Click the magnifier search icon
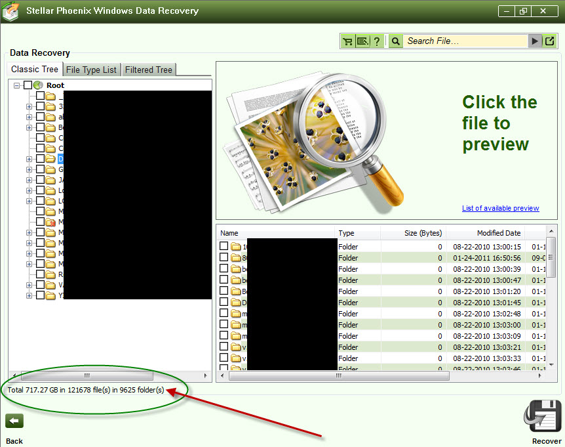Image resolution: width=565 pixels, height=447 pixels. [x=396, y=41]
